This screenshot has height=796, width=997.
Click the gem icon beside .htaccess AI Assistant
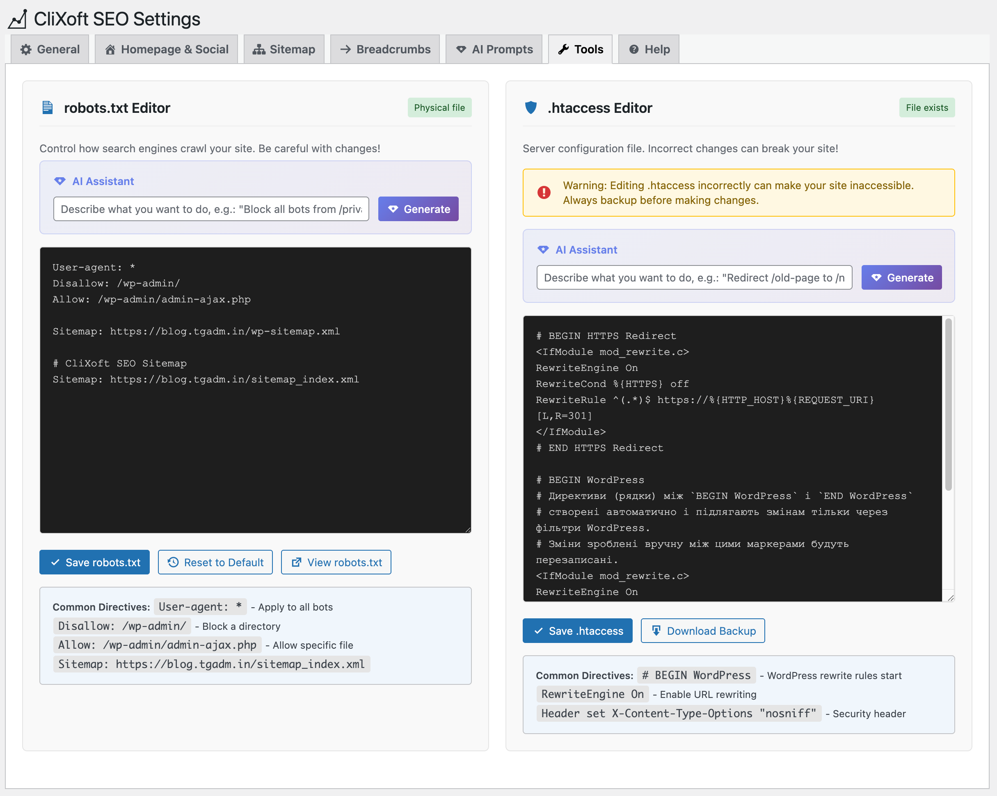[543, 250]
